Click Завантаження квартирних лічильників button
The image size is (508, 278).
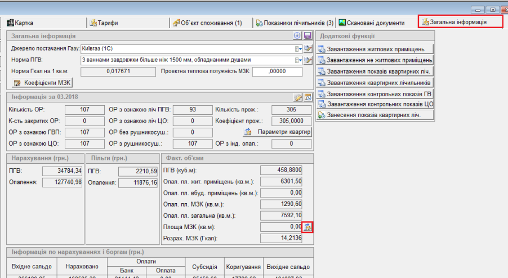375,83
